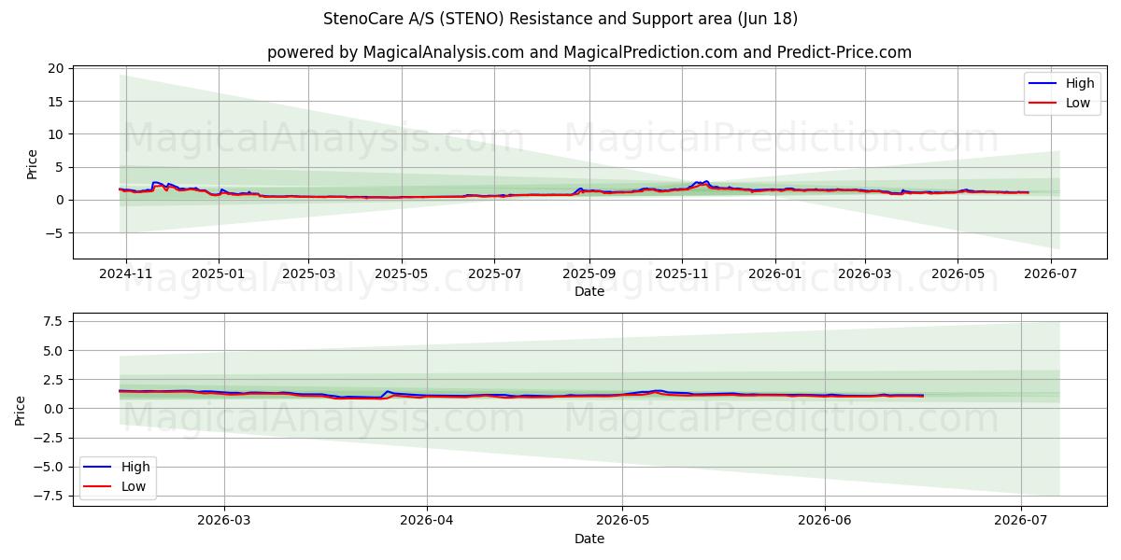Click the 10 value on top price axis

(x=56, y=134)
